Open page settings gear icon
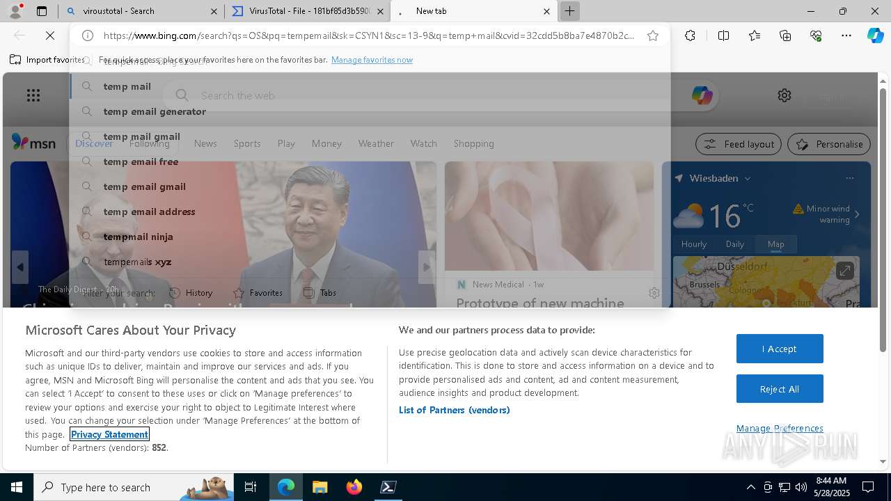The width and height of the screenshot is (891, 501). [784, 95]
